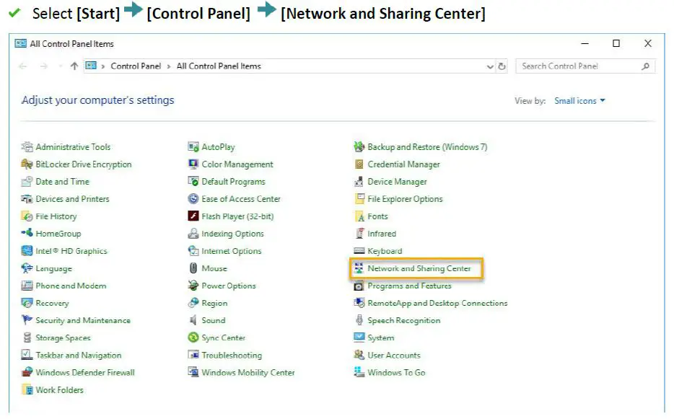Click the Sync Center icon

(193, 338)
